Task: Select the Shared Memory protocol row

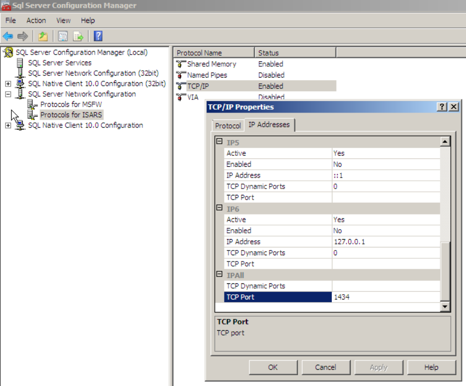Action: tap(256, 64)
